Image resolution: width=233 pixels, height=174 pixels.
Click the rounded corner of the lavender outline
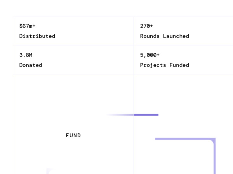[212, 141]
